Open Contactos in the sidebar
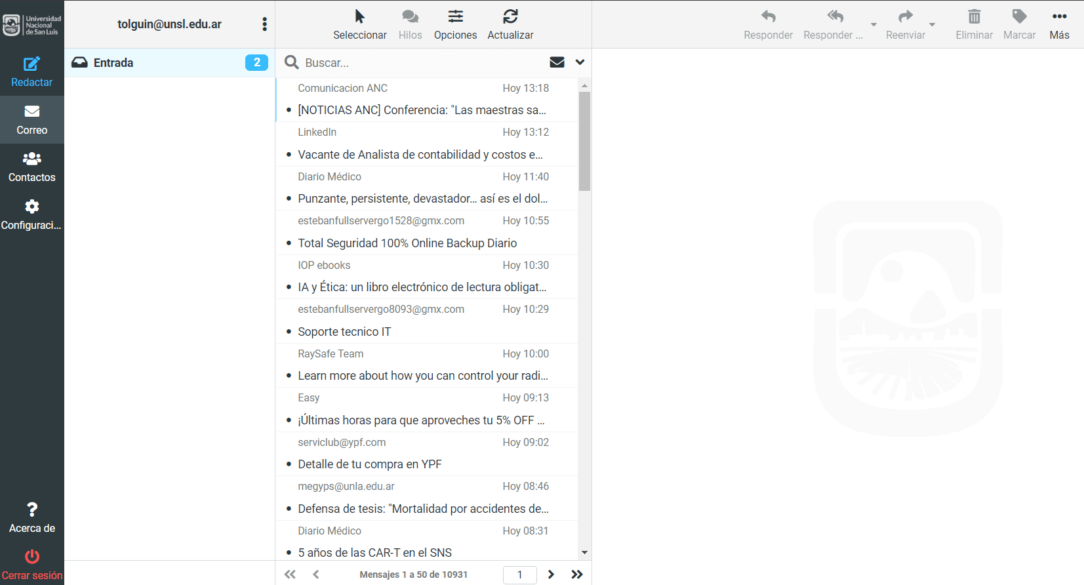 pos(31,167)
